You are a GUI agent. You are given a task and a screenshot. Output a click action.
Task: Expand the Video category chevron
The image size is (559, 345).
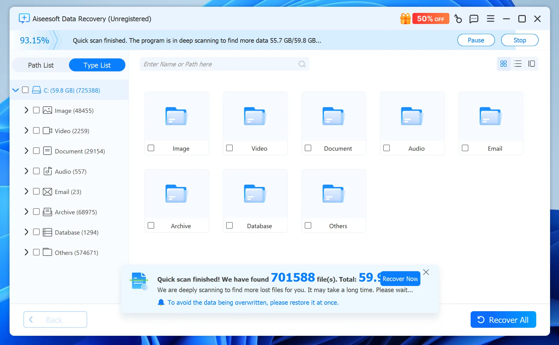[26, 130]
